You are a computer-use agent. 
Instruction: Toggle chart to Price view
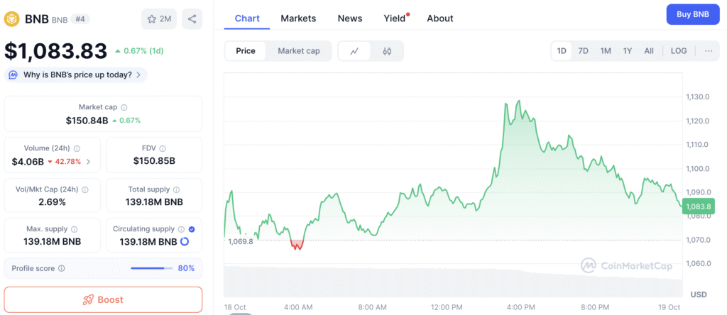(246, 51)
